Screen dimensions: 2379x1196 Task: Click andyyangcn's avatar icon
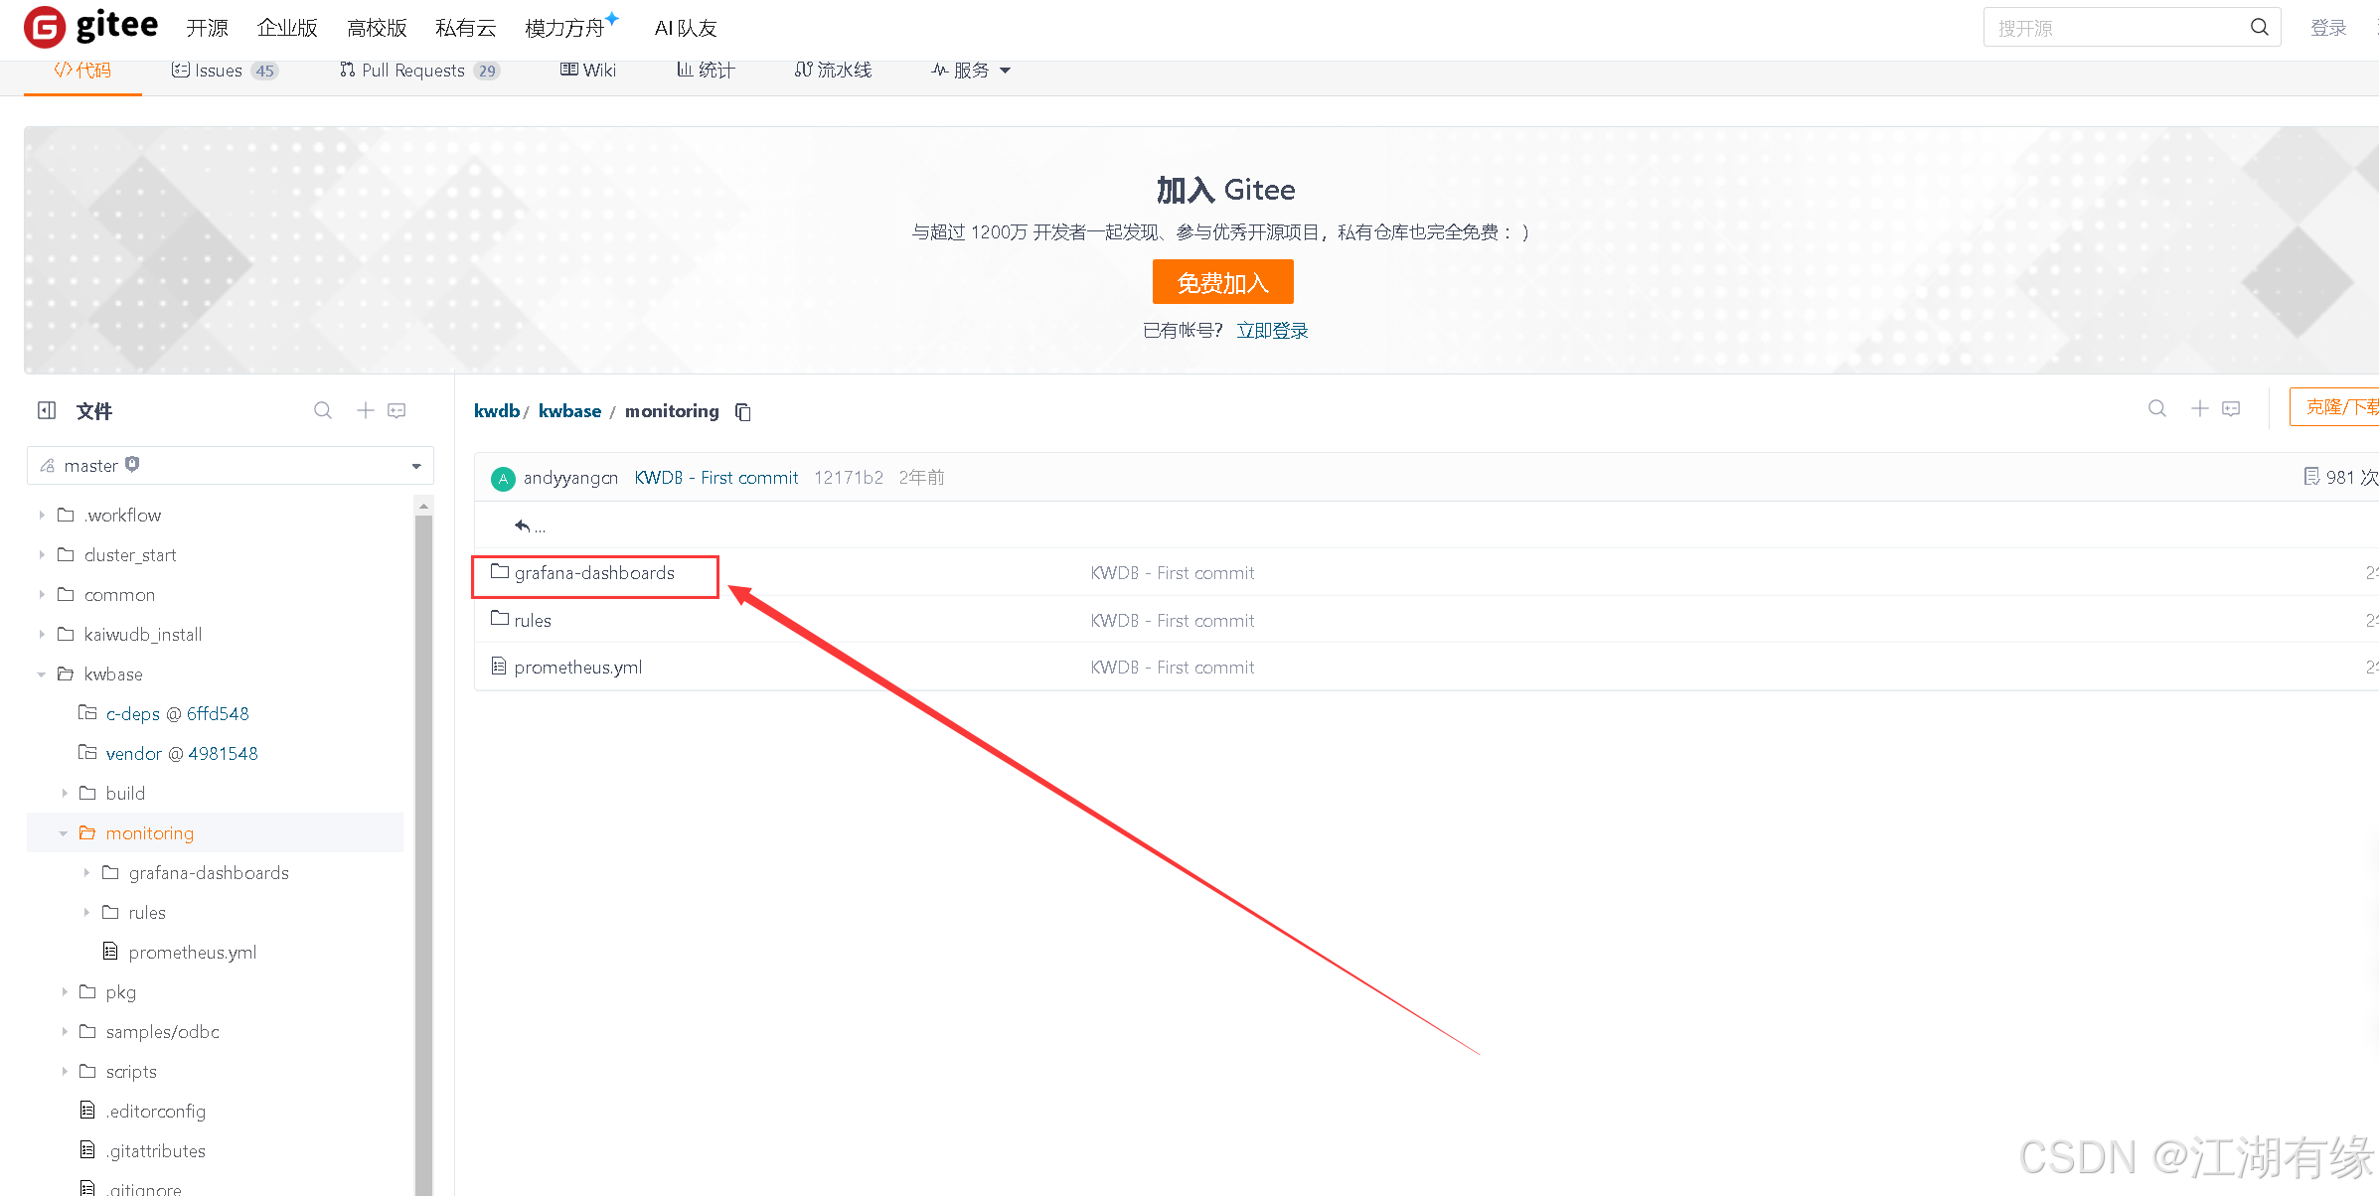point(503,478)
